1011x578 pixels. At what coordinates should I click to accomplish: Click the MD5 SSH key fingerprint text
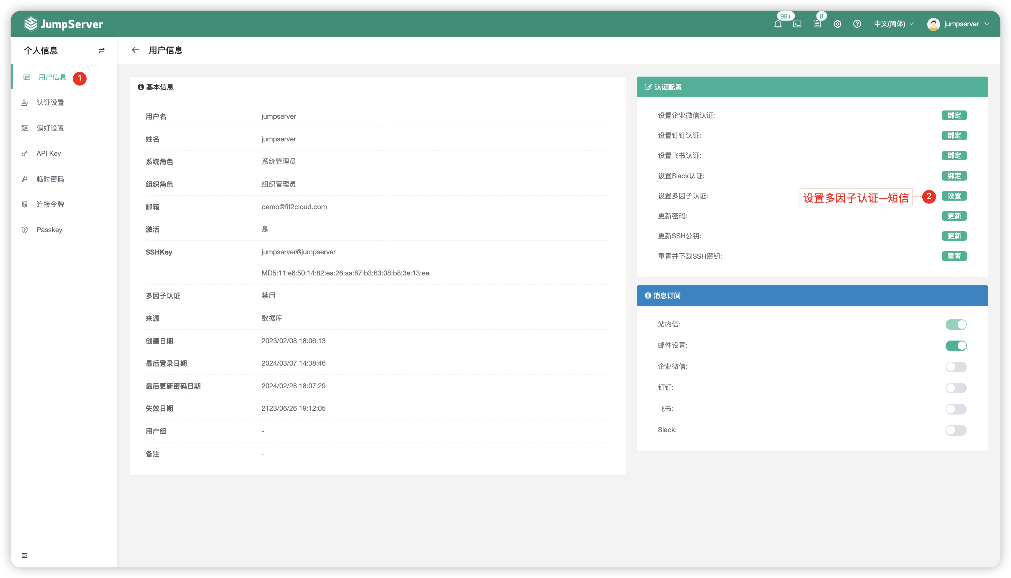345,273
